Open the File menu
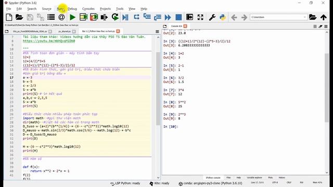Screen dimensions: 333x187 click(x=8, y=9)
